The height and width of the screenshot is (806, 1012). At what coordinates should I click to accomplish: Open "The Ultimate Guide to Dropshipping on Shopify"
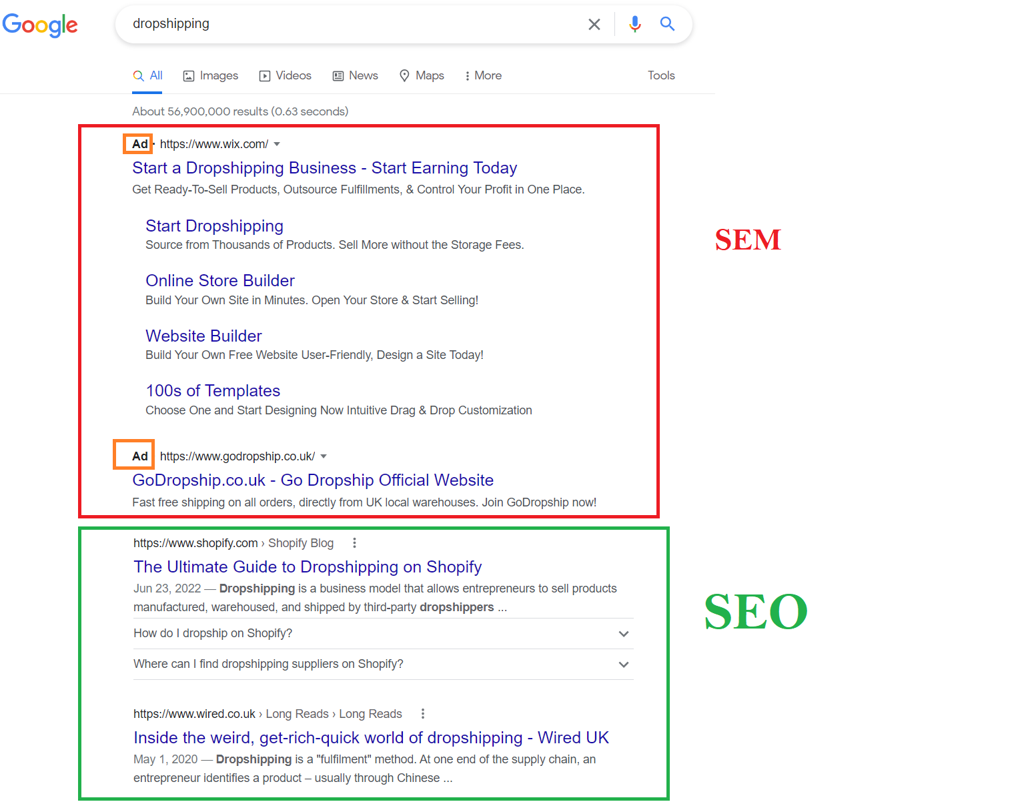308,567
